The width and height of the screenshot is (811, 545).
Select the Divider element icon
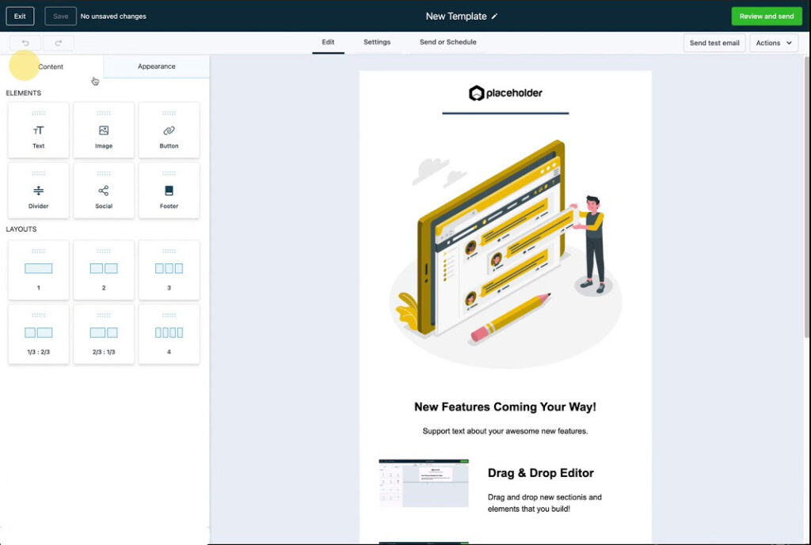tap(38, 191)
